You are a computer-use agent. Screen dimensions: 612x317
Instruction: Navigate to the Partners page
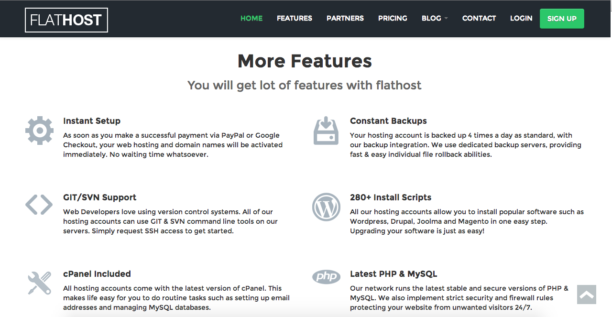tap(345, 18)
